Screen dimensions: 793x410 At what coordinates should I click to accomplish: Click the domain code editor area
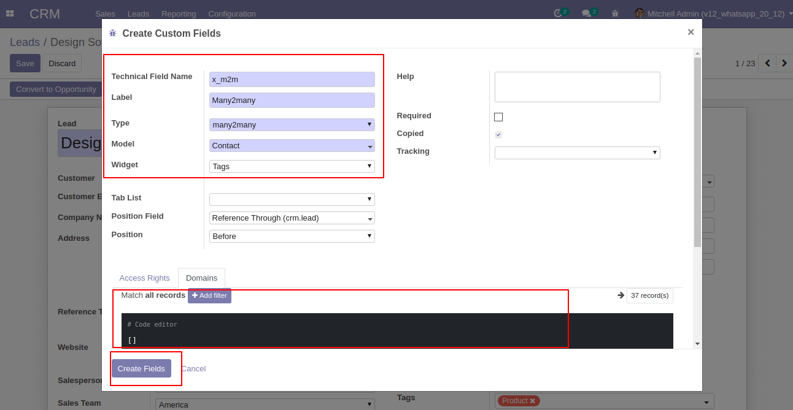(x=397, y=331)
